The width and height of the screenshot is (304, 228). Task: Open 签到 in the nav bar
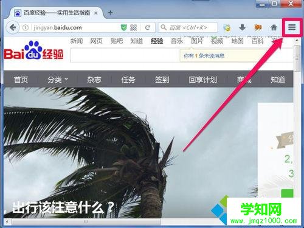click(162, 80)
